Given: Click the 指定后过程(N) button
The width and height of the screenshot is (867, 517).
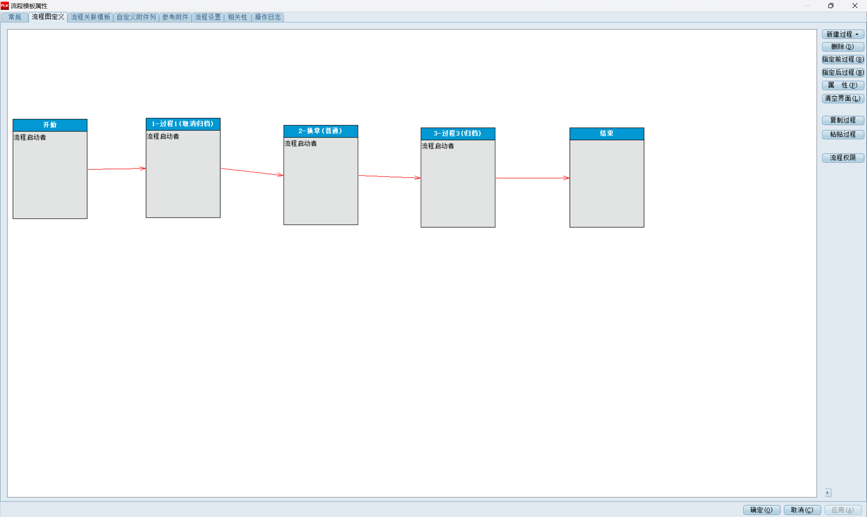Looking at the screenshot, I should (x=843, y=72).
